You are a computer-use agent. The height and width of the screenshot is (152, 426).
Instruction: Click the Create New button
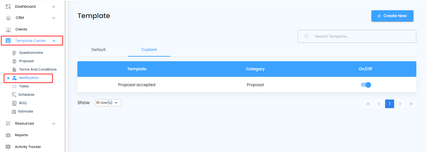392,16
